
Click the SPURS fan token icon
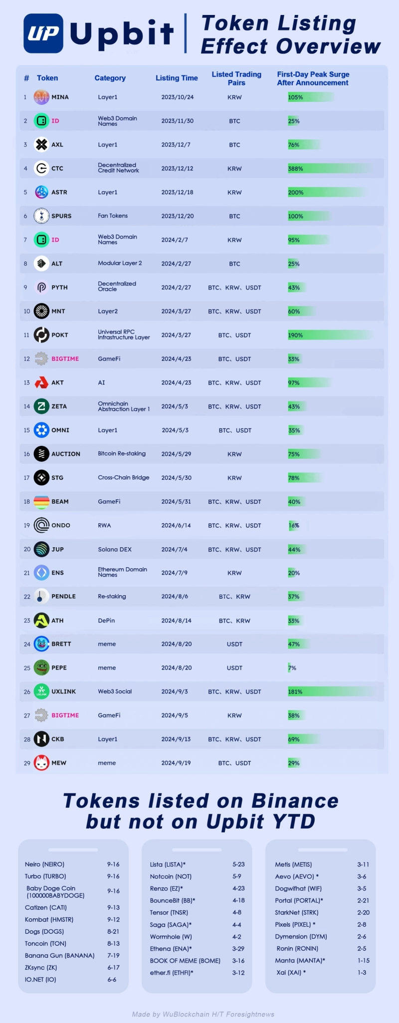pos(41,216)
